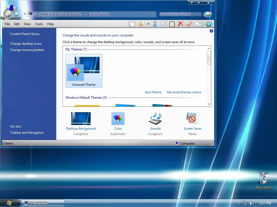Open the File menu
The image size is (277, 207).
click(7, 24)
